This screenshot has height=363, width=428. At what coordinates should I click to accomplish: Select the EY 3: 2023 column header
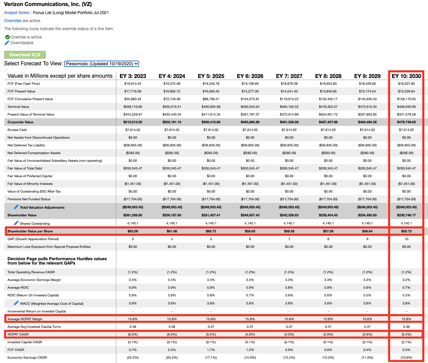tap(133, 76)
